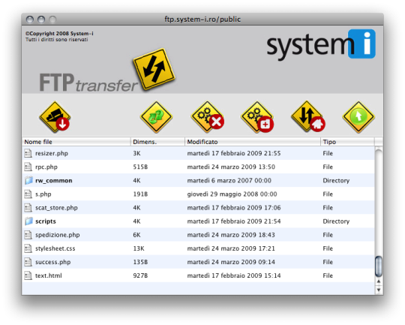Viewport: 405px width, 325px height.
Task: Select the resizer.php file name
Action: pyautogui.click(x=52, y=153)
